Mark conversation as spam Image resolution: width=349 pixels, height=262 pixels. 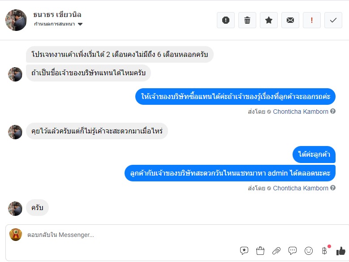coord(226,20)
